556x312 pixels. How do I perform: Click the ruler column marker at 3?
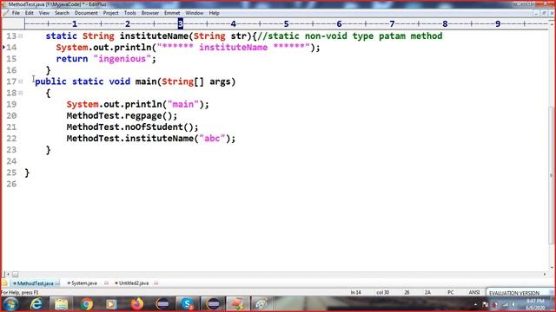pyautogui.click(x=181, y=23)
